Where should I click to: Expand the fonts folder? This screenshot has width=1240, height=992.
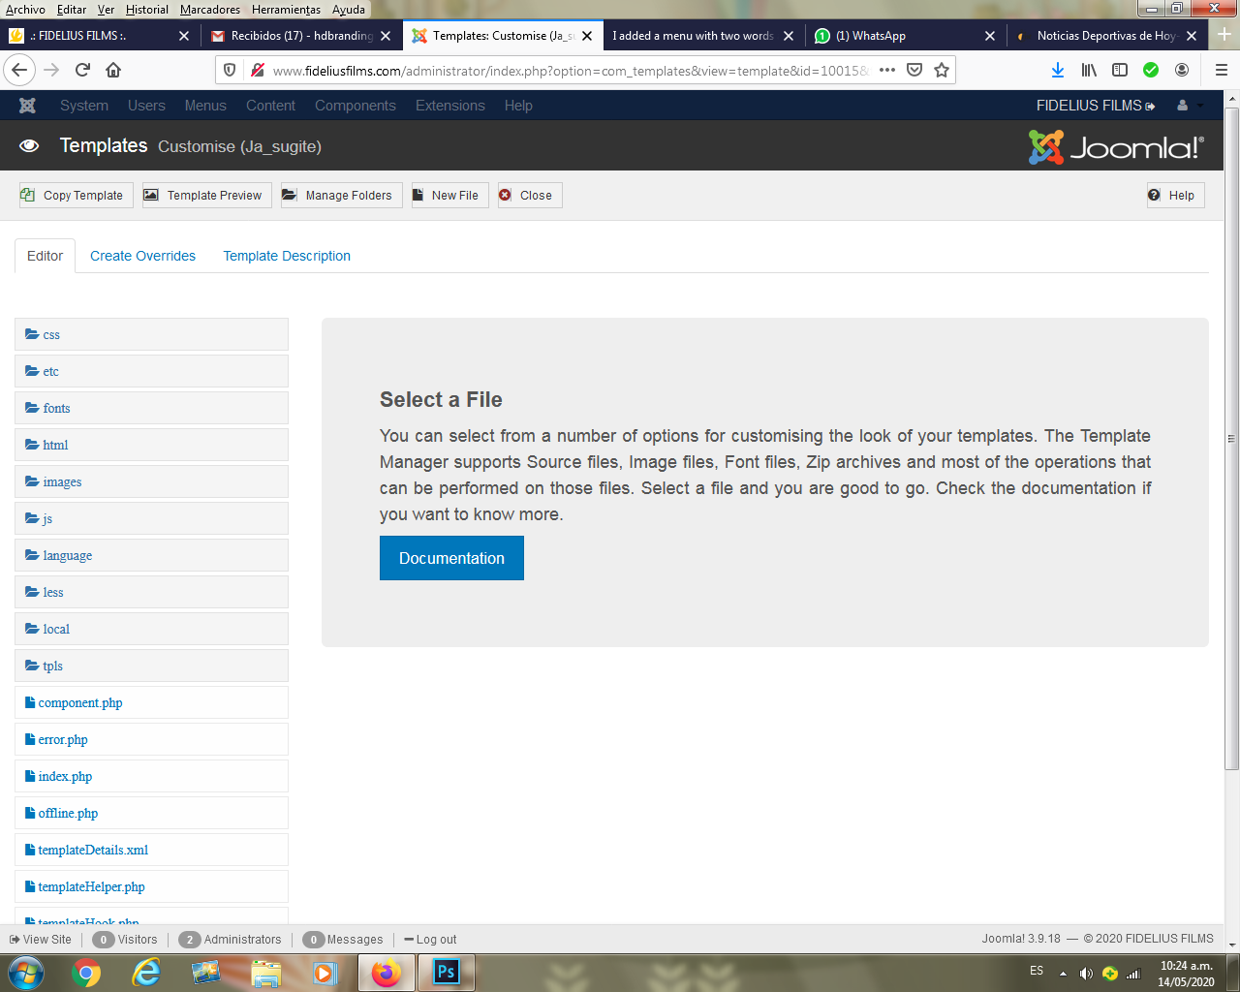pos(151,408)
